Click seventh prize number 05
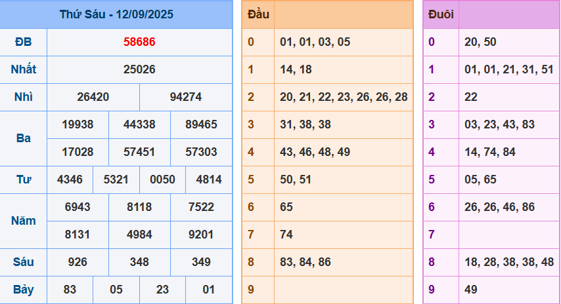561x304 pixels. coord(116,289)
